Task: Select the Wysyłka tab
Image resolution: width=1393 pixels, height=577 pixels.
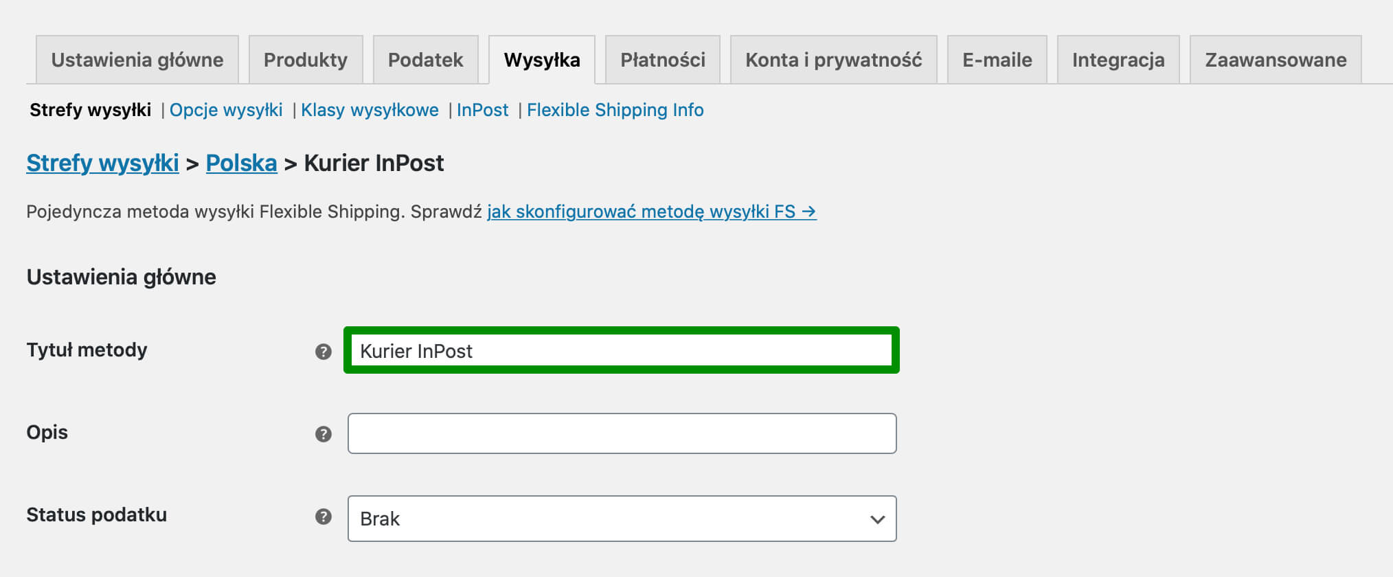Action: point(542,60)
